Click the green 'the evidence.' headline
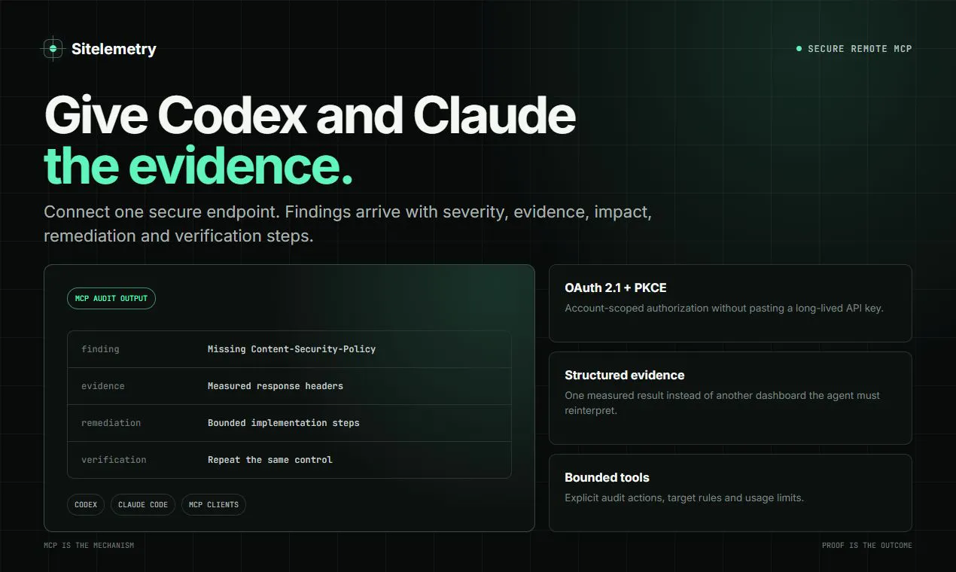Viewport: 956px width, 572px height. (198, 166)
